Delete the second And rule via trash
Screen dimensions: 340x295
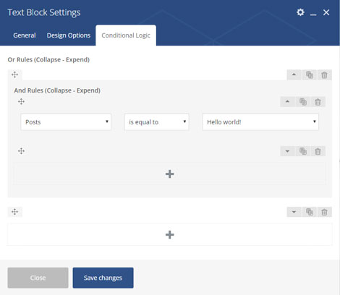tap(318, 151)
